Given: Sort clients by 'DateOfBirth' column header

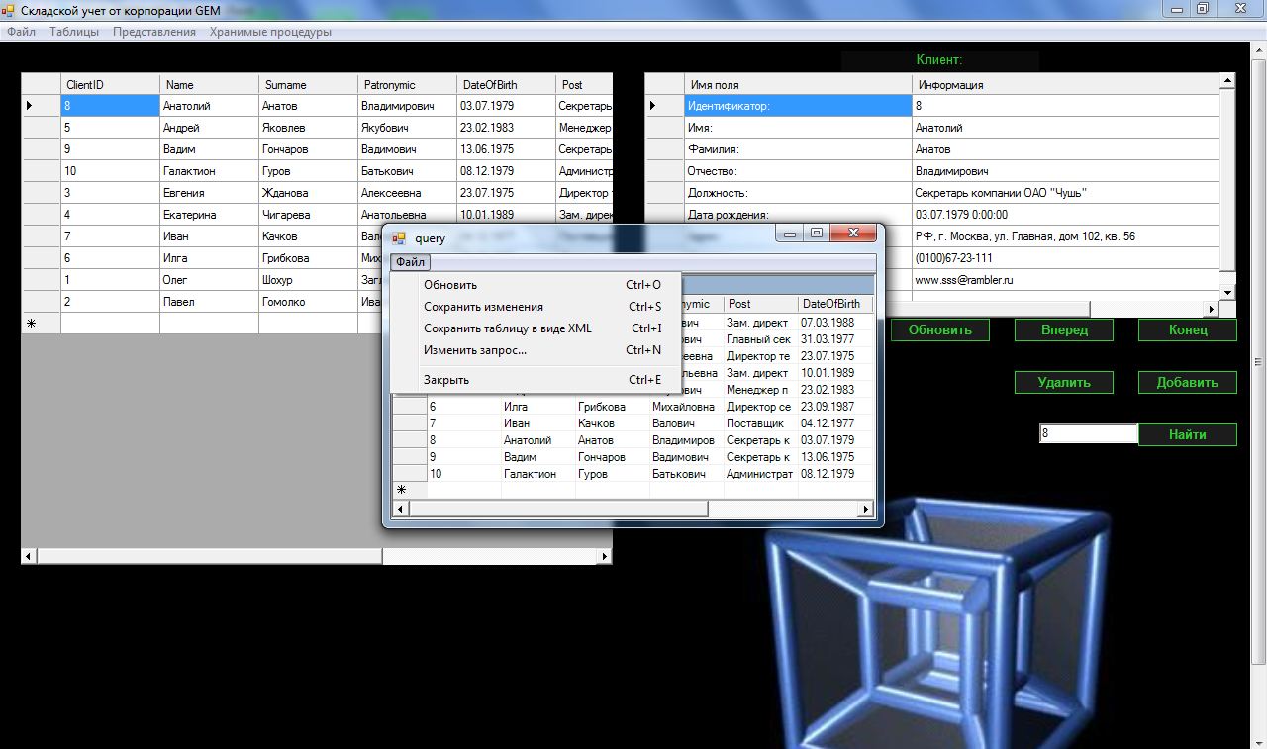Looking at the screenshot, I should tap(506, 85).
